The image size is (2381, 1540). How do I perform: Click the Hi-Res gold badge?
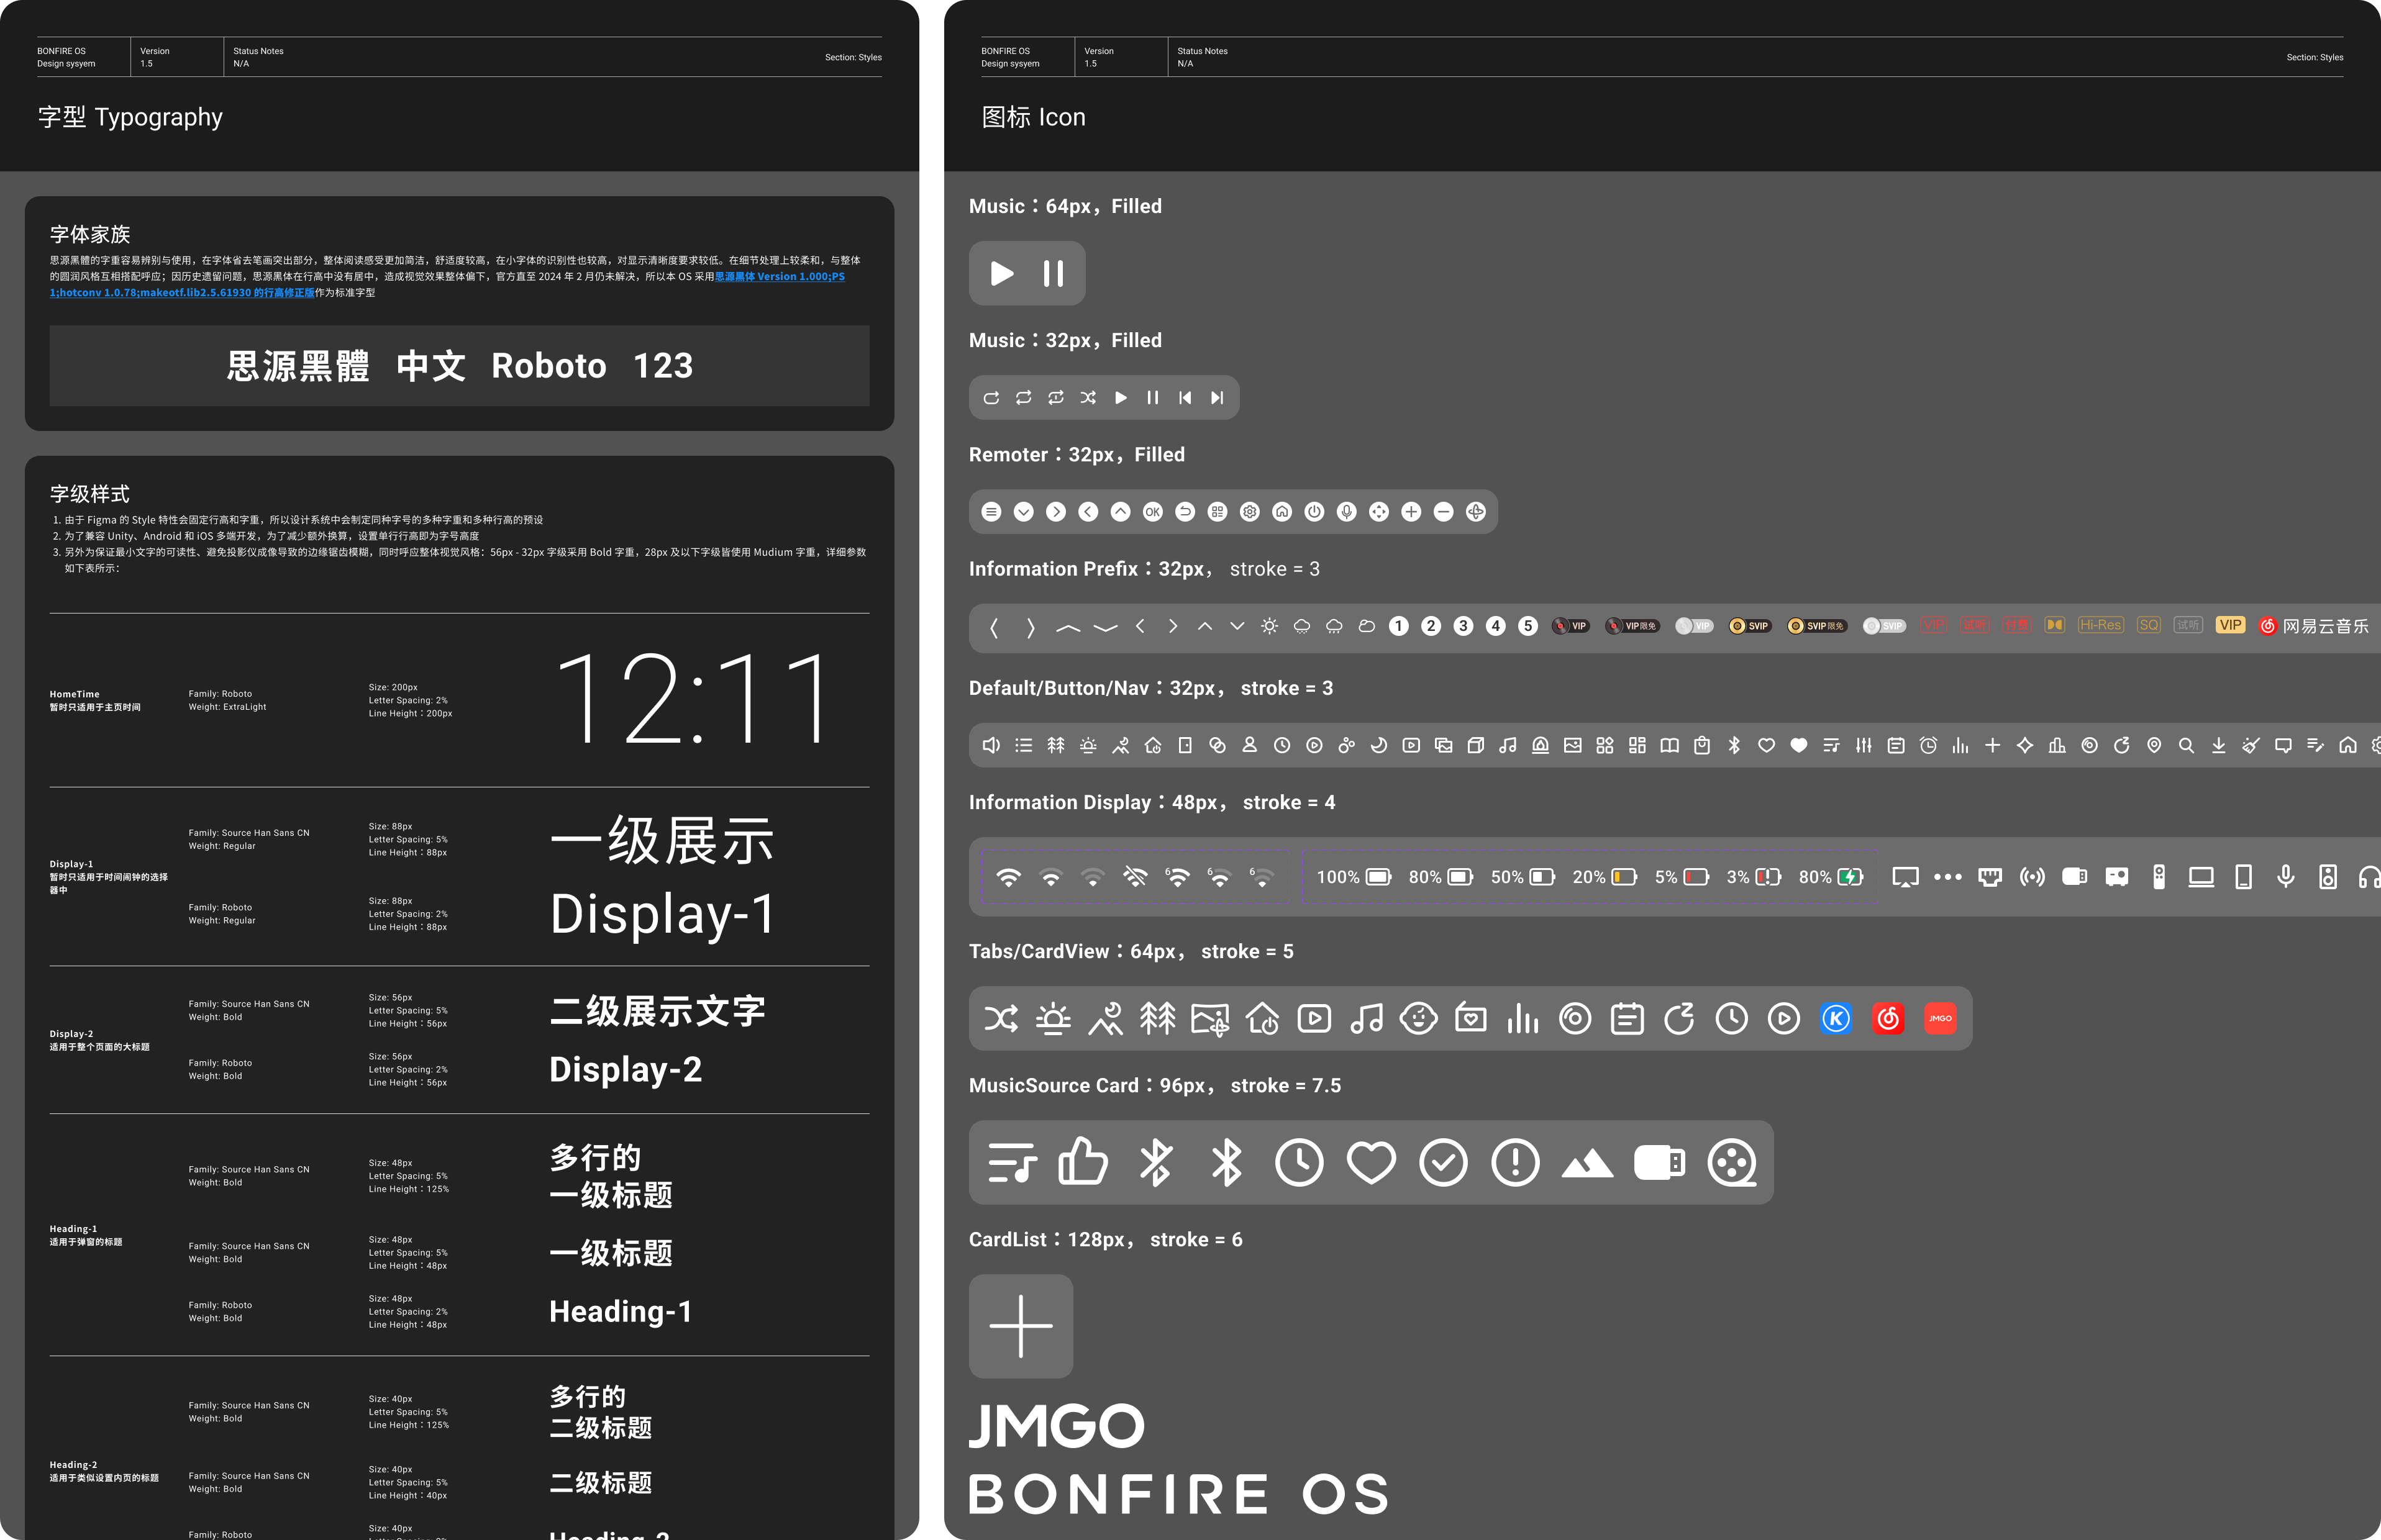(2100, 625)
